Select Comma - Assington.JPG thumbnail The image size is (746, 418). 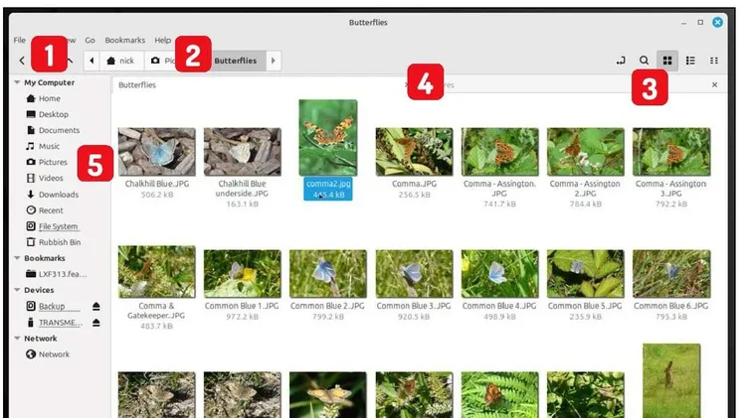[x=499, y=152]
